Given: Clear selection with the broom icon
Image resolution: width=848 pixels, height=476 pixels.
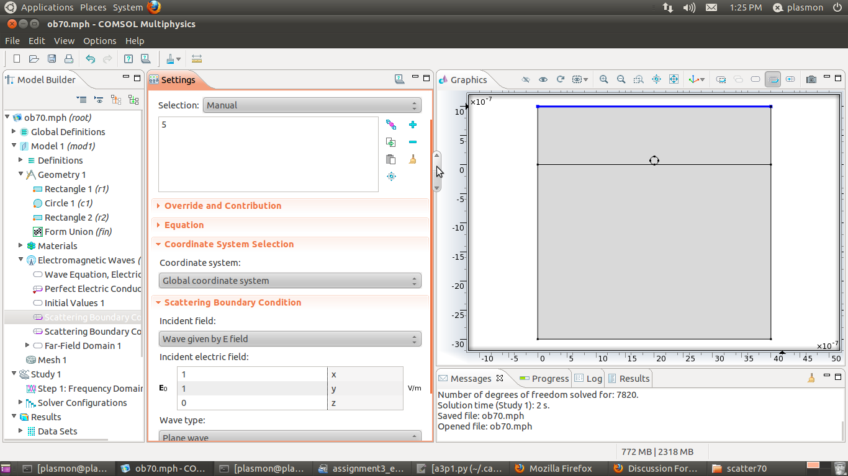Looking at the screenshot, I should [413, 159].
